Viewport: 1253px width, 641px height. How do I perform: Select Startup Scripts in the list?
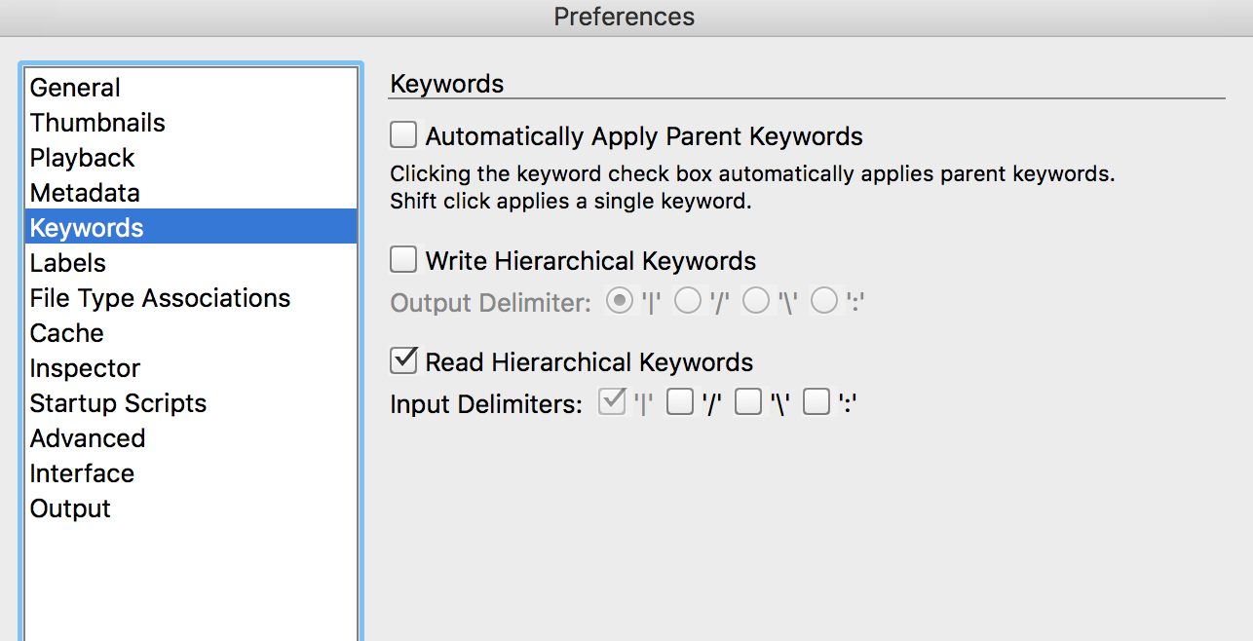[x=191, y=403]
